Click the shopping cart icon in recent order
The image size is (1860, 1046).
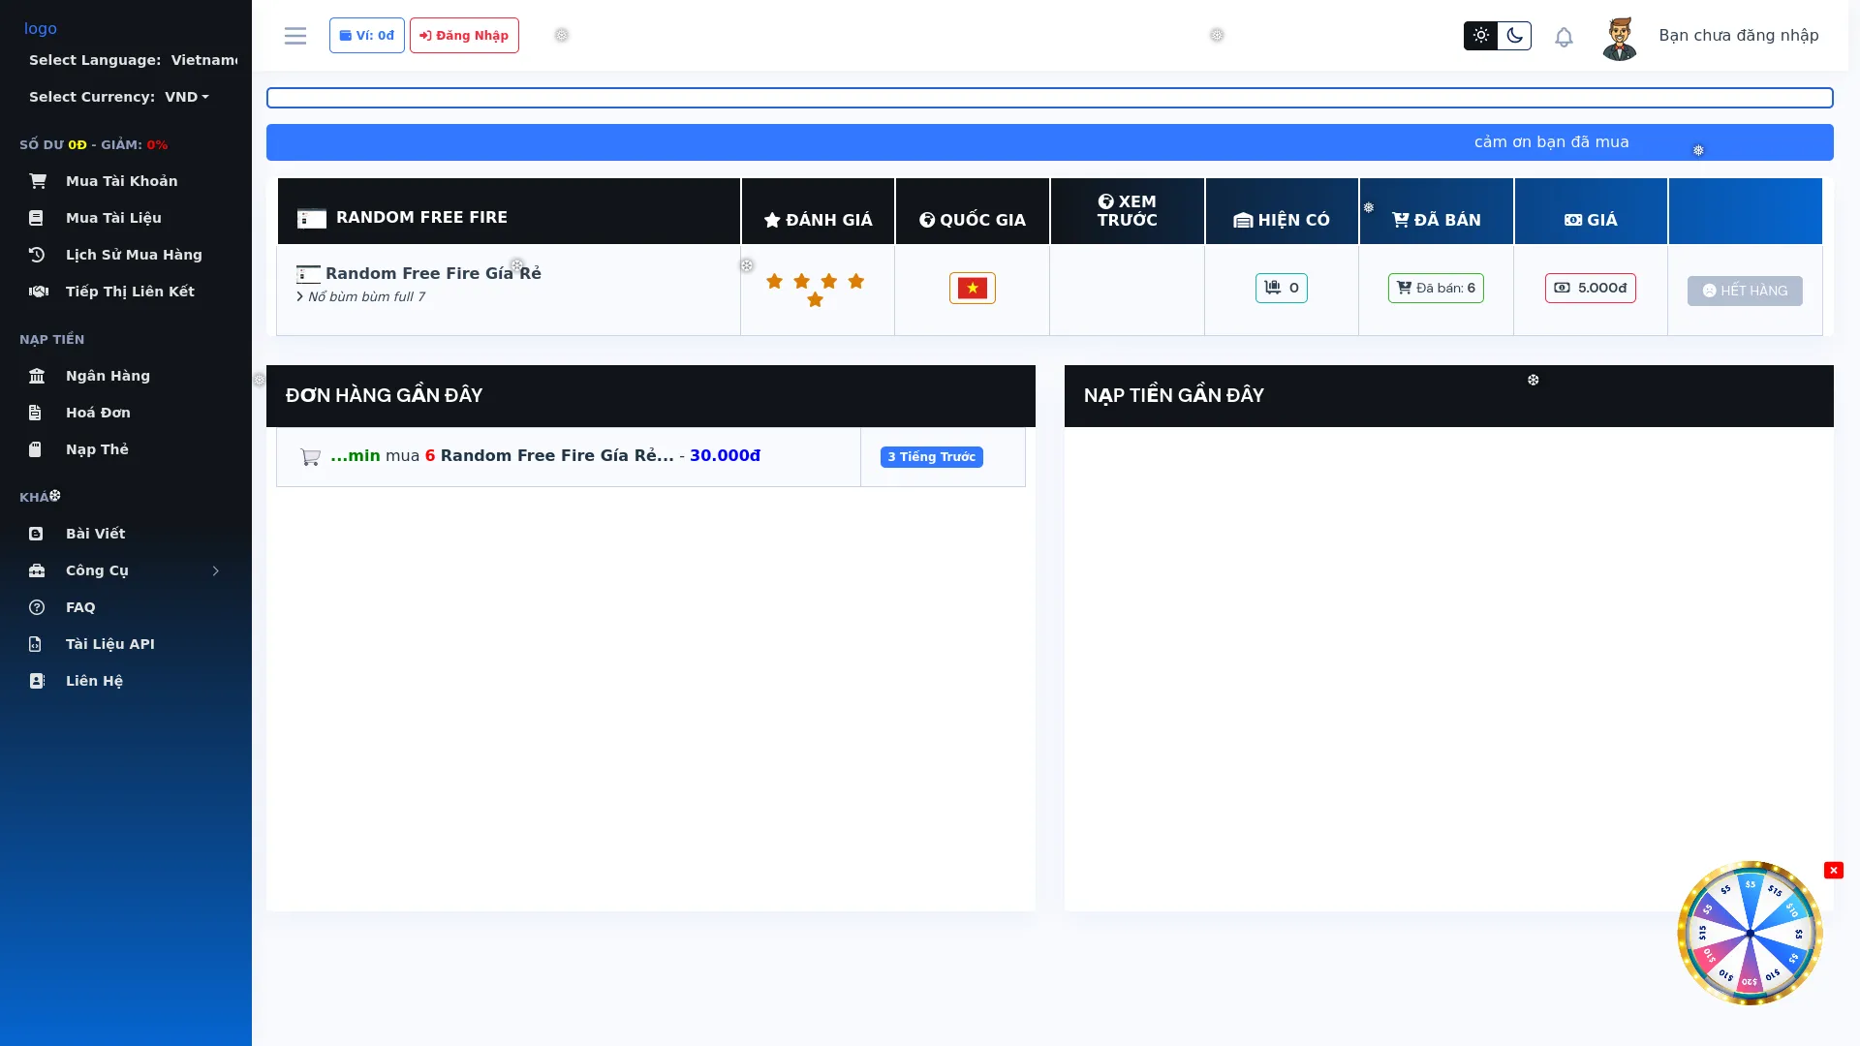pyautogui.click(x=310, y=457)
